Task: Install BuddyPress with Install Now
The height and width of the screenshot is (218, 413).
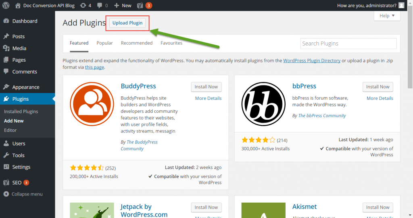Action: pos(206,87)
